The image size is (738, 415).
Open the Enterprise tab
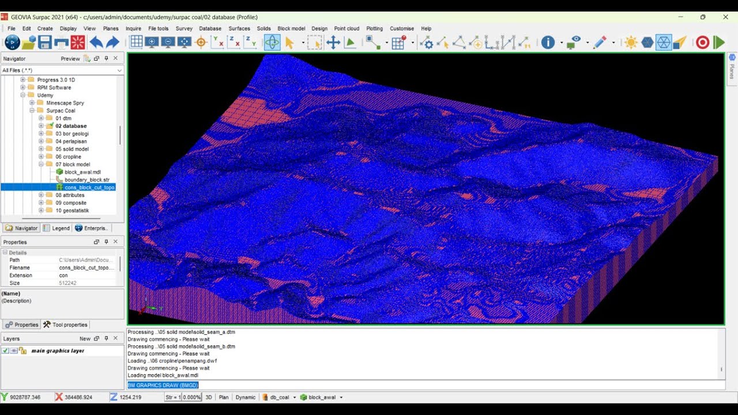point(91,228)
